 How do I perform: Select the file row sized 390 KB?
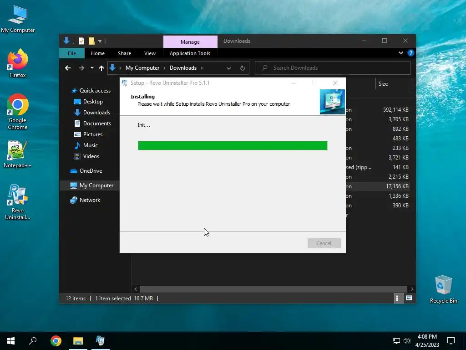click(x=377, y=206)
